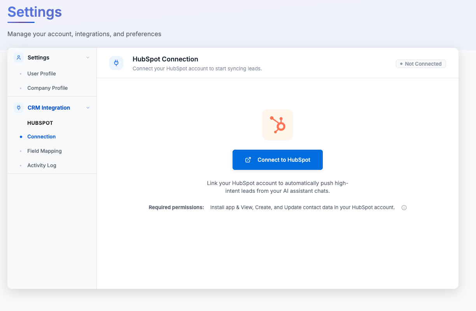
Task: Click the 'Link your HubSpot account' description
Action: [278, 187]
